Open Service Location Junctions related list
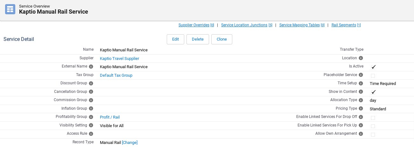The height and width of the screenshot is (149, 414). [247, 25]
